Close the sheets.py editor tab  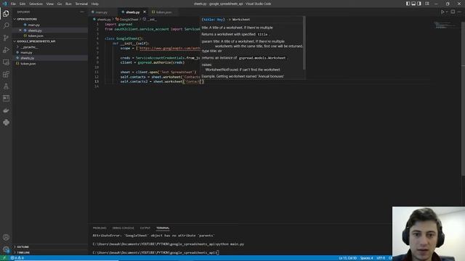[145, 12]
